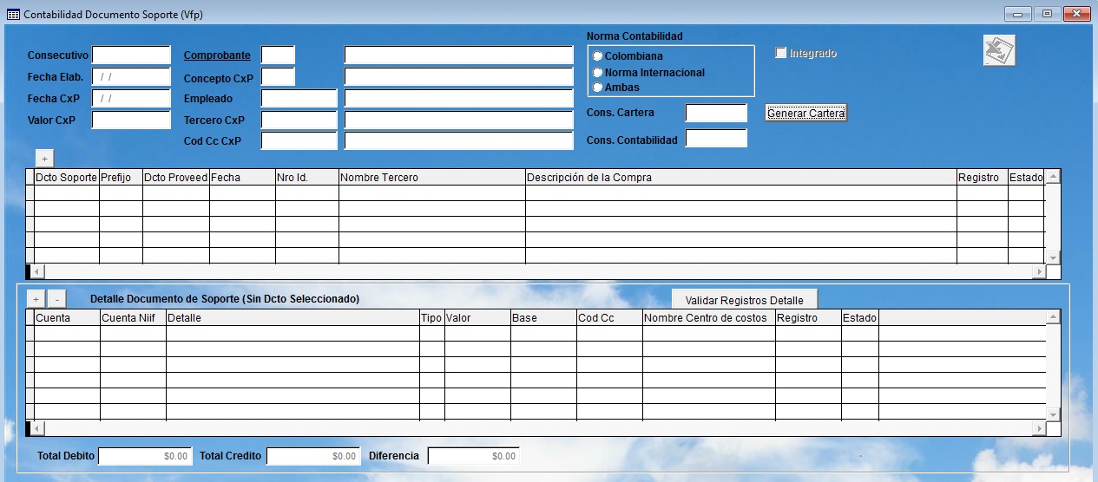Viewport: 1098px width, 482px height.
Task: Focus the Tercero CxP code field
Action: tap(299, 120)
